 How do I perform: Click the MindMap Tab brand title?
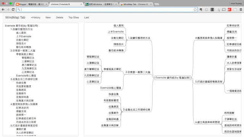coord(15,18)
